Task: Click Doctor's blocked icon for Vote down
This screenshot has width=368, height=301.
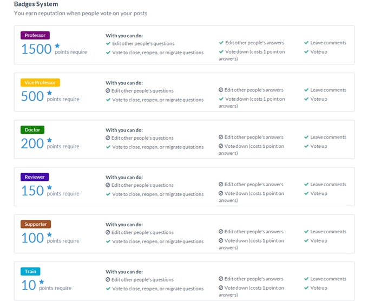Action: pos(221,146)
